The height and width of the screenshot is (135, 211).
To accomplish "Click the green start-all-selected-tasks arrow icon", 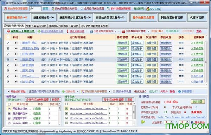I will pos(39,32).
